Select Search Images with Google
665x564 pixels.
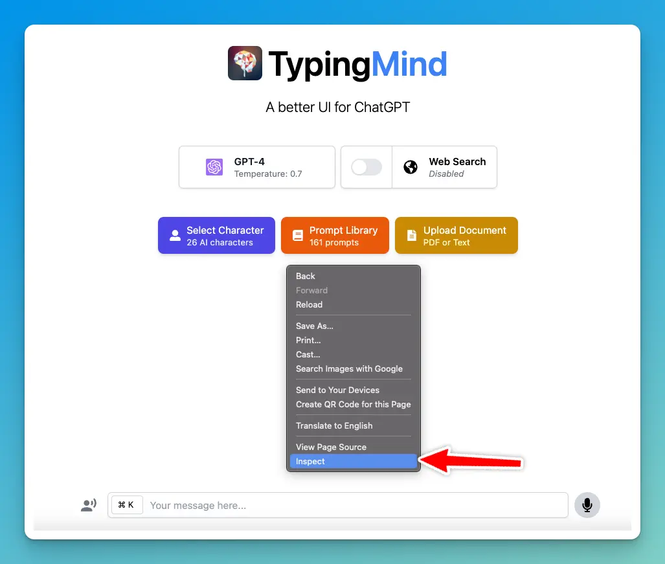pyautogui.click(x=354, y=369)
